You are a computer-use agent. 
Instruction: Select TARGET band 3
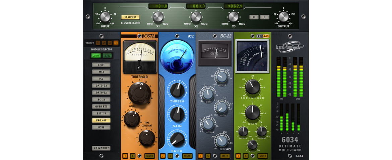110,43
